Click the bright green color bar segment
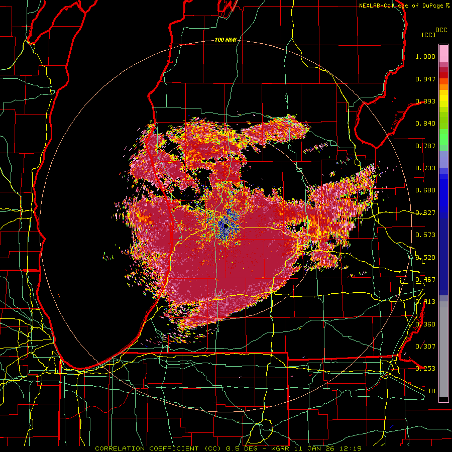 coord(443,137)
